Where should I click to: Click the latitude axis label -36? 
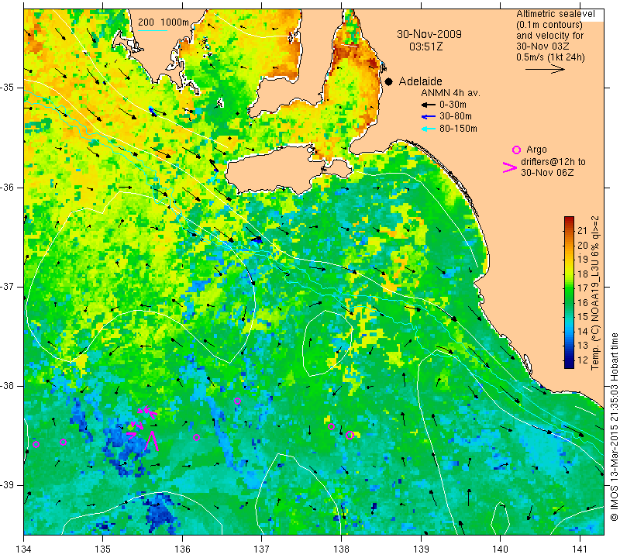[7, 187]
